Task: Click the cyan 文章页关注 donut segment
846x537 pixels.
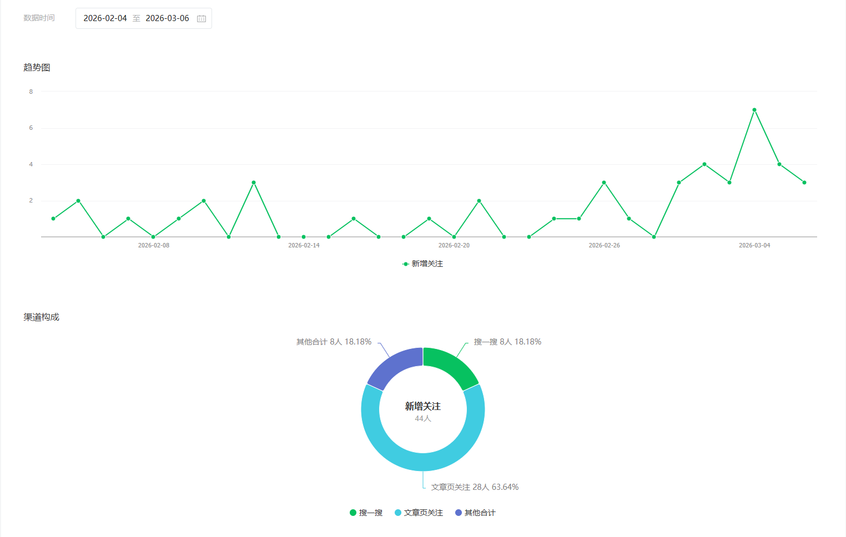Action: pyautogui.click(x=423, y=462)
